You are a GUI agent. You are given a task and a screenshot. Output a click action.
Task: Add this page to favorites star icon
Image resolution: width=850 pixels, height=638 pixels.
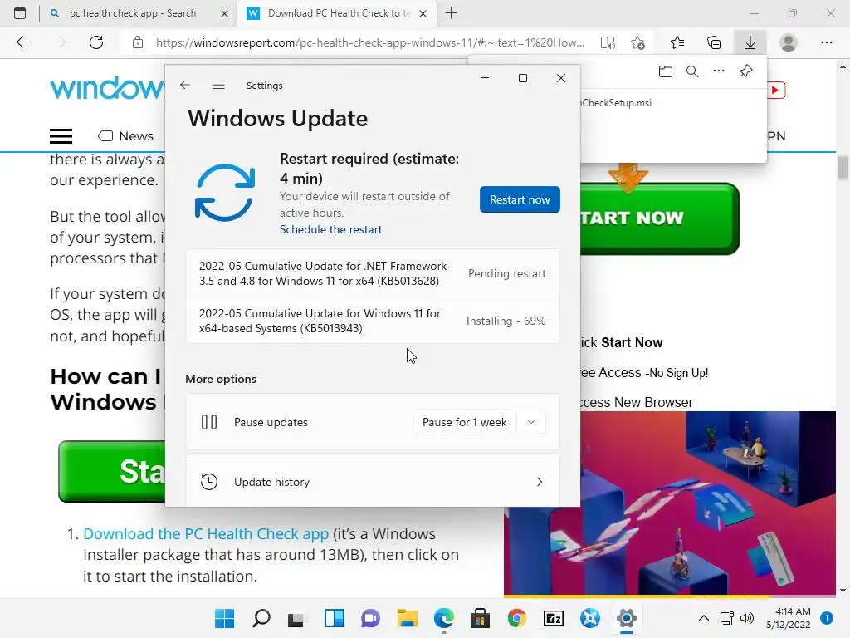pos(638,42)
